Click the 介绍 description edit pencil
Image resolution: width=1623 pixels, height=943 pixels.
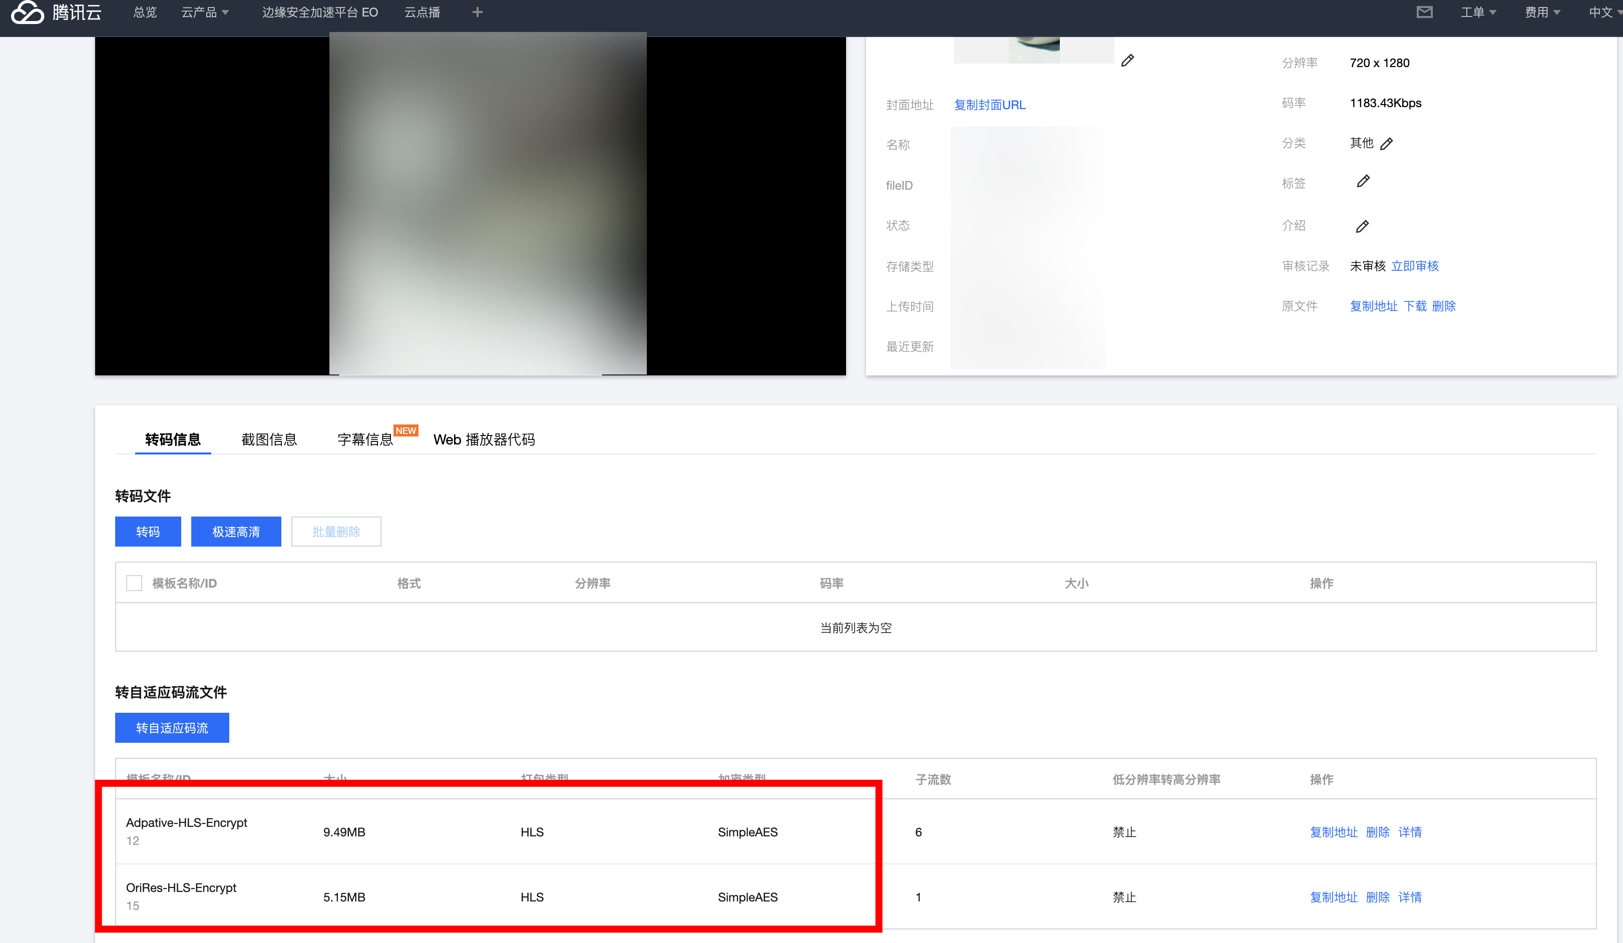coord(1362,227)
